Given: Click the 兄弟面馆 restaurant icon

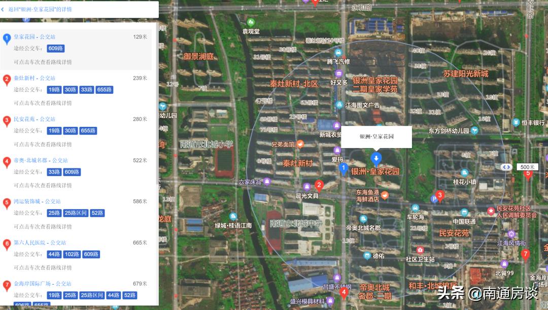Looking at the screenshot, I should pos(300,144).
